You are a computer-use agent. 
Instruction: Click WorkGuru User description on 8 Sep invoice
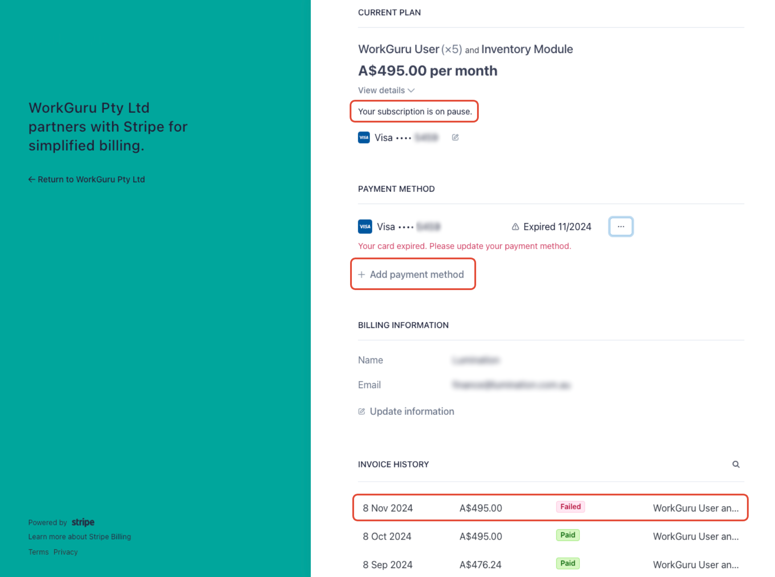tap(696, 565)
